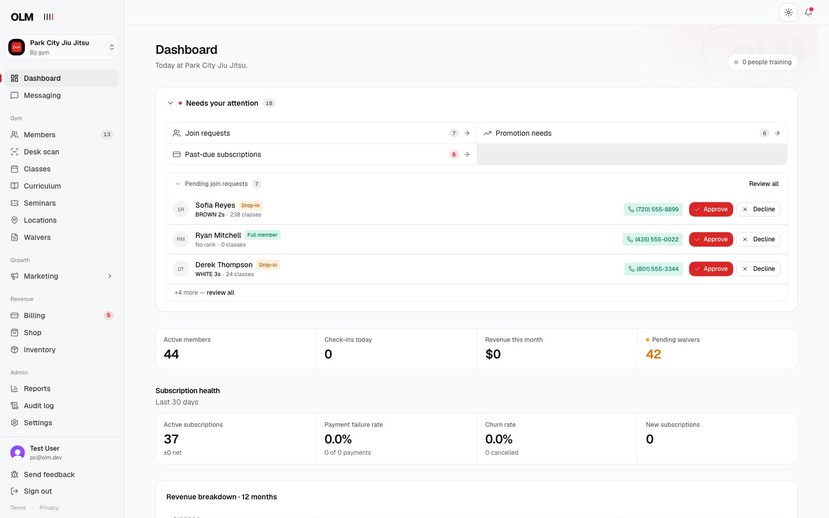Collapse the Pending join requests list
829x518 pixels.
pos(178,184)
